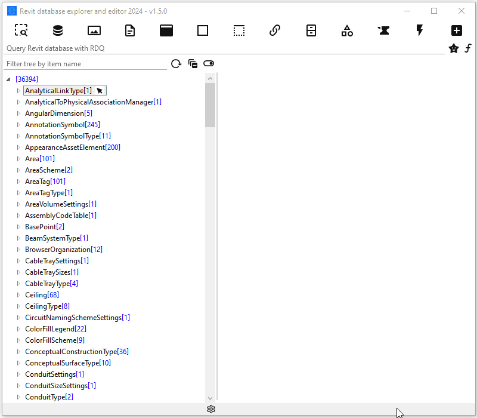Click the document page toolbar icon
477x418 pixels.
[130, 30]
